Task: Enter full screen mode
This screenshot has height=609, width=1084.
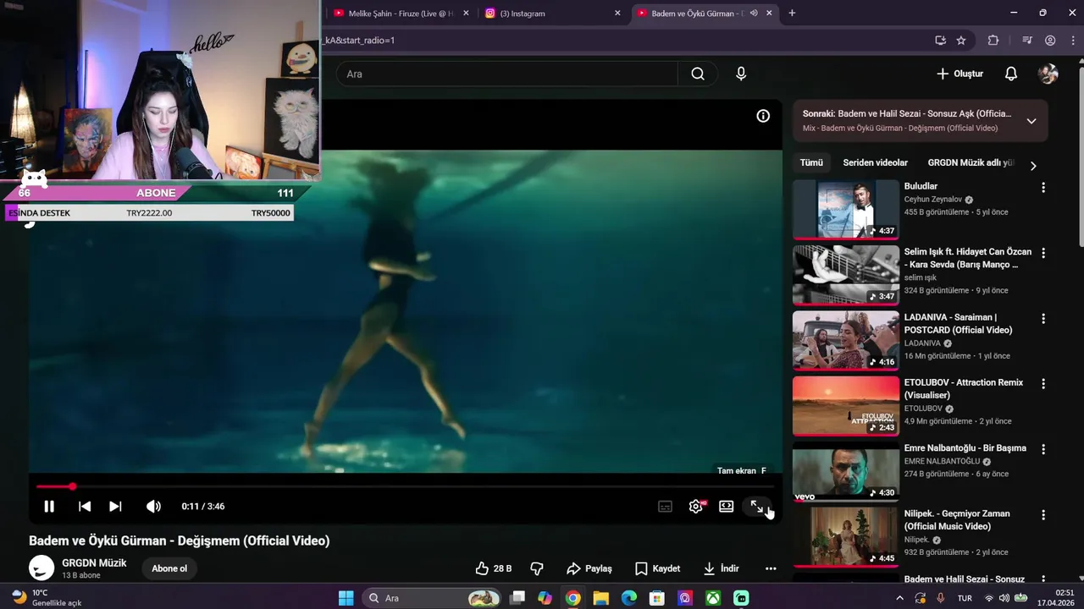Action: pyautogui.click(x=757, y=507)
